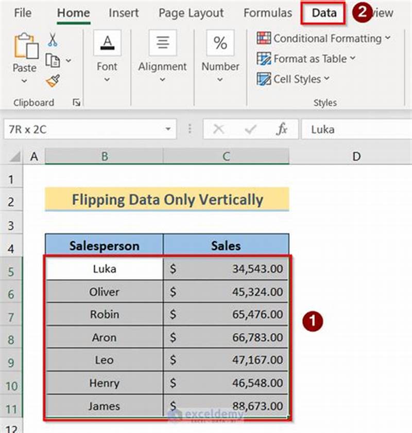Click the cell containing Luka
Screen dimensions: 412x433
pyautogui.click(x=104, y=268)
